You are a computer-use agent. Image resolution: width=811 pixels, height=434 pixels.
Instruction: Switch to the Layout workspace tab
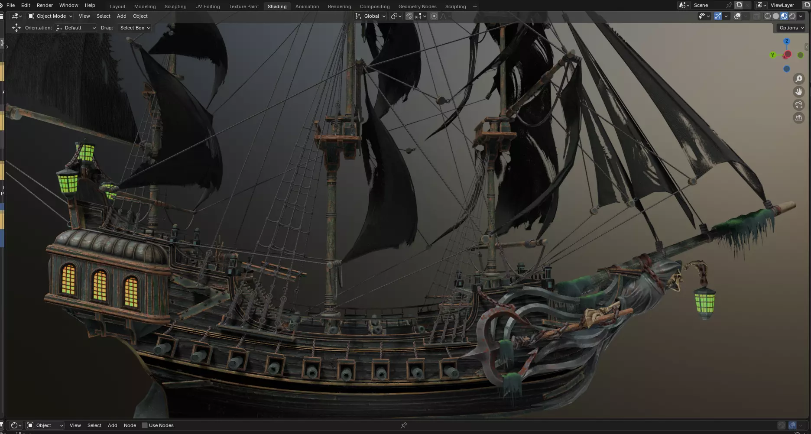click(117, 6)
